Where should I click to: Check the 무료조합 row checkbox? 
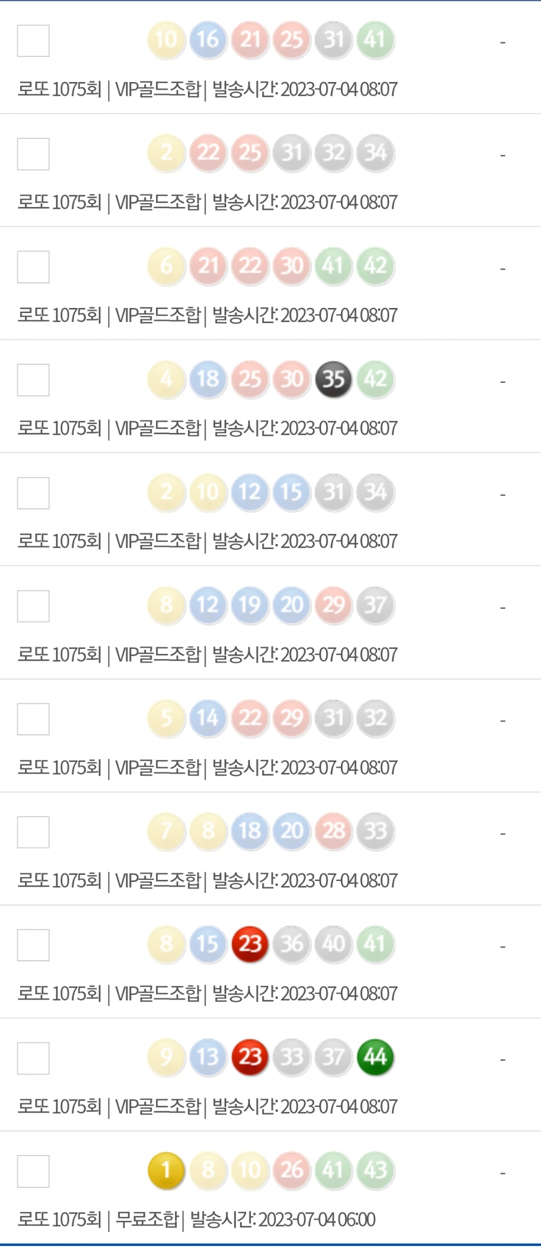pos(33,1171)
